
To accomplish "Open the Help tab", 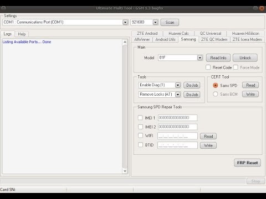I will (22, 34).
